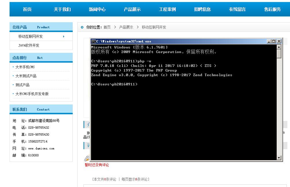The image size is (290, 187).
Task: Click the cmd vertical scrollbar thumb
Action: pyautogui.click(x=279, y=54)
